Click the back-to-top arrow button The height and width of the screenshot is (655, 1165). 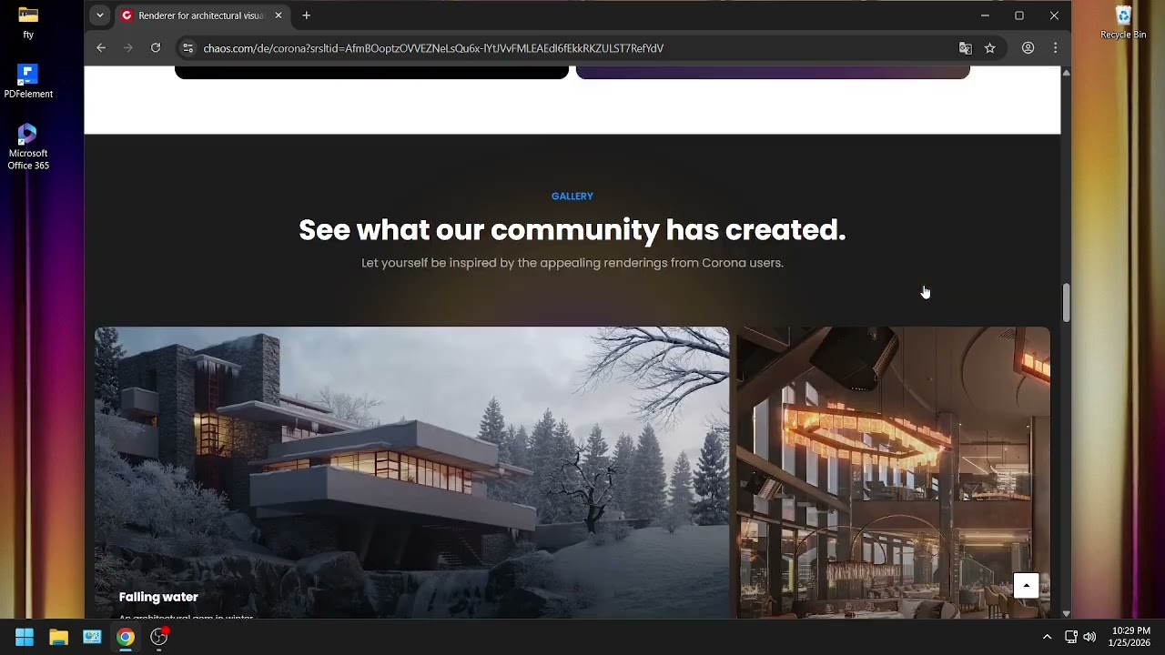(1026, 585)
